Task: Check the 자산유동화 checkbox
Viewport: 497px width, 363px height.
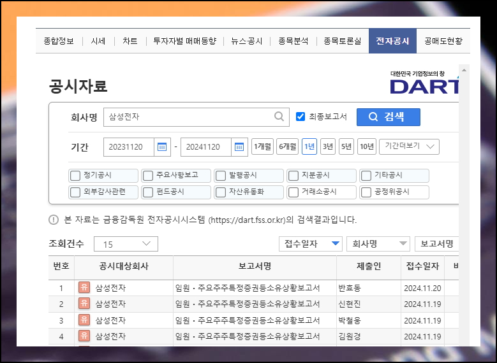Action: click(x=221, y=192)
